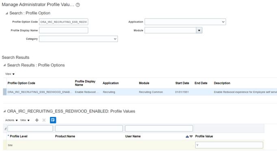Click the Profile Level column header
The height and width of the screenshot is (151, 277).
point(19,136)
